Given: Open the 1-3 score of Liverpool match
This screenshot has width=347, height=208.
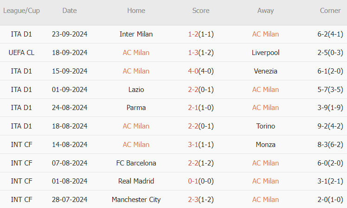Looking at the screenshot, I should tap(193, 53).
